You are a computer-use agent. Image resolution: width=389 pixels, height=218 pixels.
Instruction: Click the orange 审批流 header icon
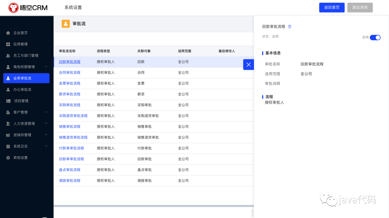pyautogui.click(x=66, y=24)
